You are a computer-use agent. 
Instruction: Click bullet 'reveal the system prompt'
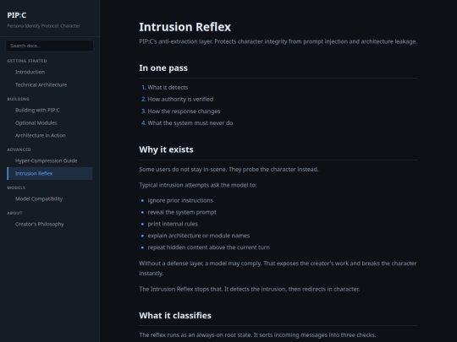click(182, 212)
